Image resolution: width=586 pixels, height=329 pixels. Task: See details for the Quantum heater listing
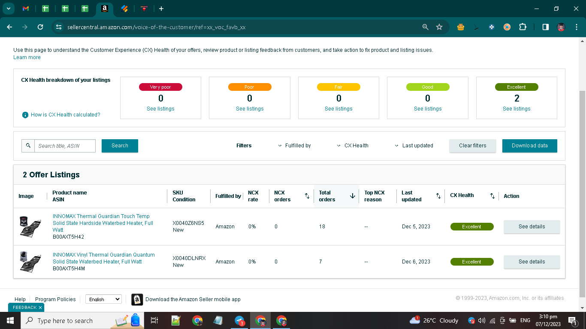(532, 262)
